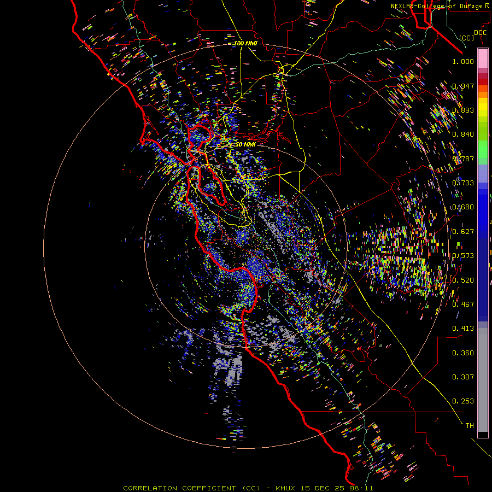492x492 pixels.
Task: Click the 0.520 scale value
Action: click(463, 280)
